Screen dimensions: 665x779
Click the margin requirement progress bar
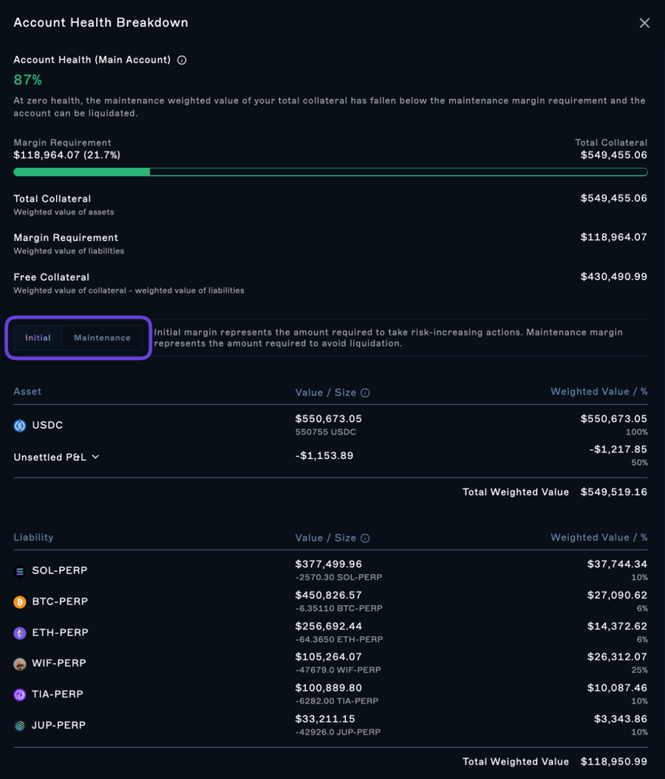pos(330,172)
